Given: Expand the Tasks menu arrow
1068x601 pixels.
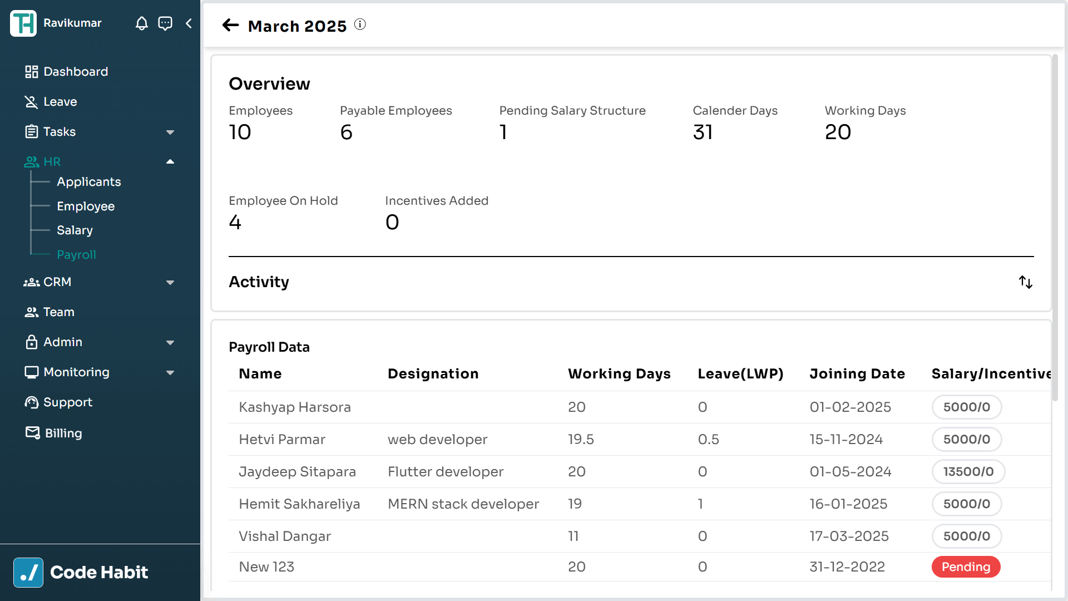Looking at the screenshot, I should (170, 132).
